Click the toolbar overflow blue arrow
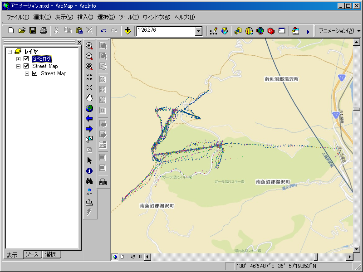 click(x=308, y=32)
